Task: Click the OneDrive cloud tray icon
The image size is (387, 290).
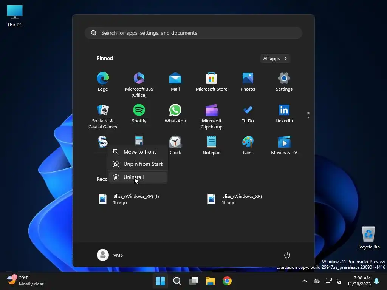Action: click(317, 281)
